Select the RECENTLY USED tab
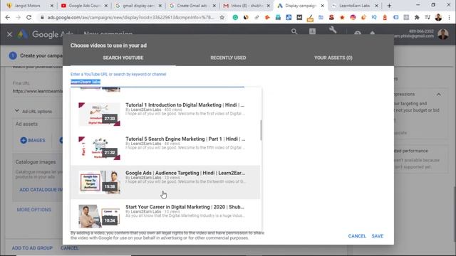Viewport: 456px width, 256px height. [228, 58]
